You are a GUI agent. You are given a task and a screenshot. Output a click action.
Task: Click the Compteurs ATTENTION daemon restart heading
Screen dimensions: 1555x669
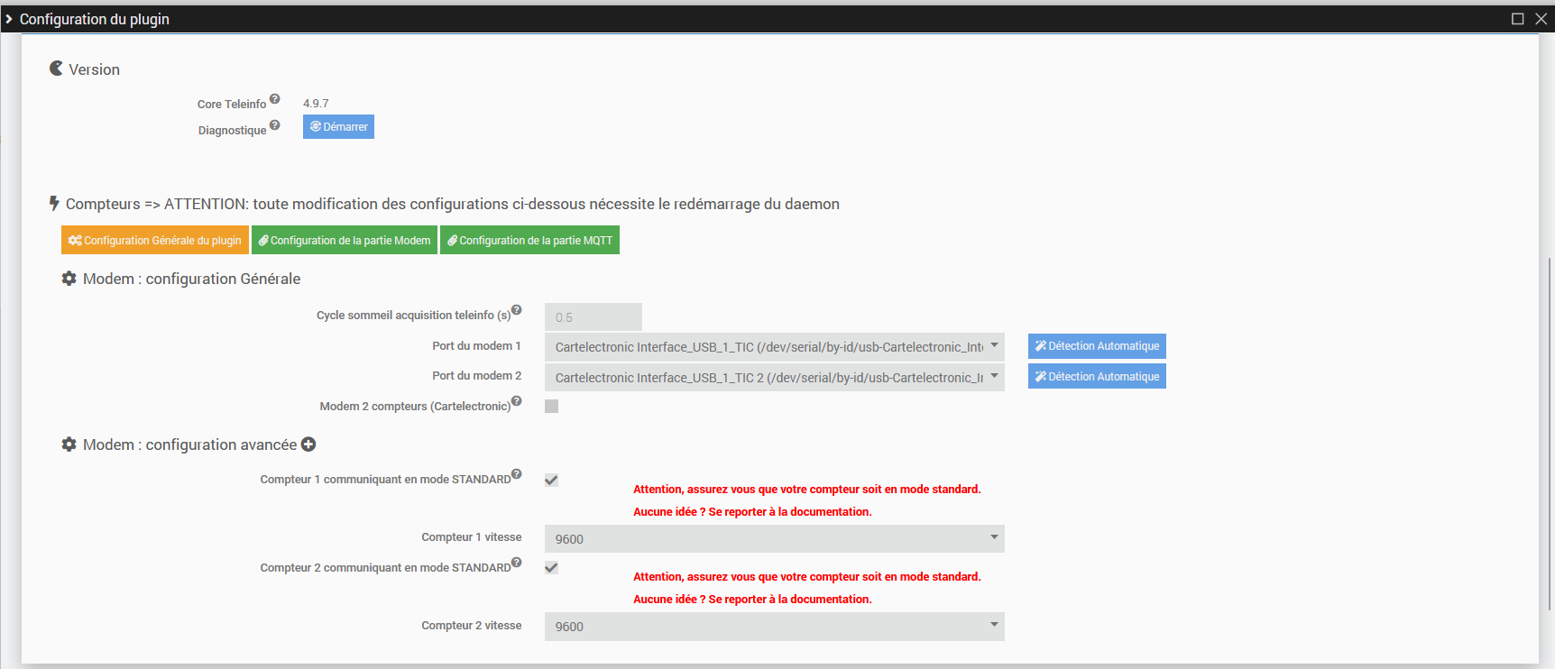452,204
